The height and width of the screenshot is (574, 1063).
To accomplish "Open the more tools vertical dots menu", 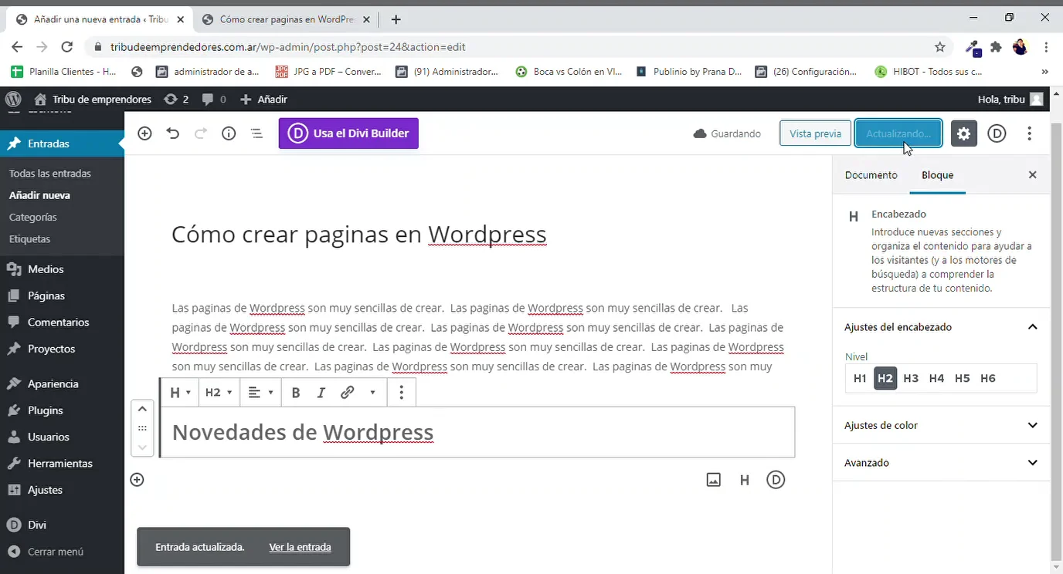I will pos(1029,133).
